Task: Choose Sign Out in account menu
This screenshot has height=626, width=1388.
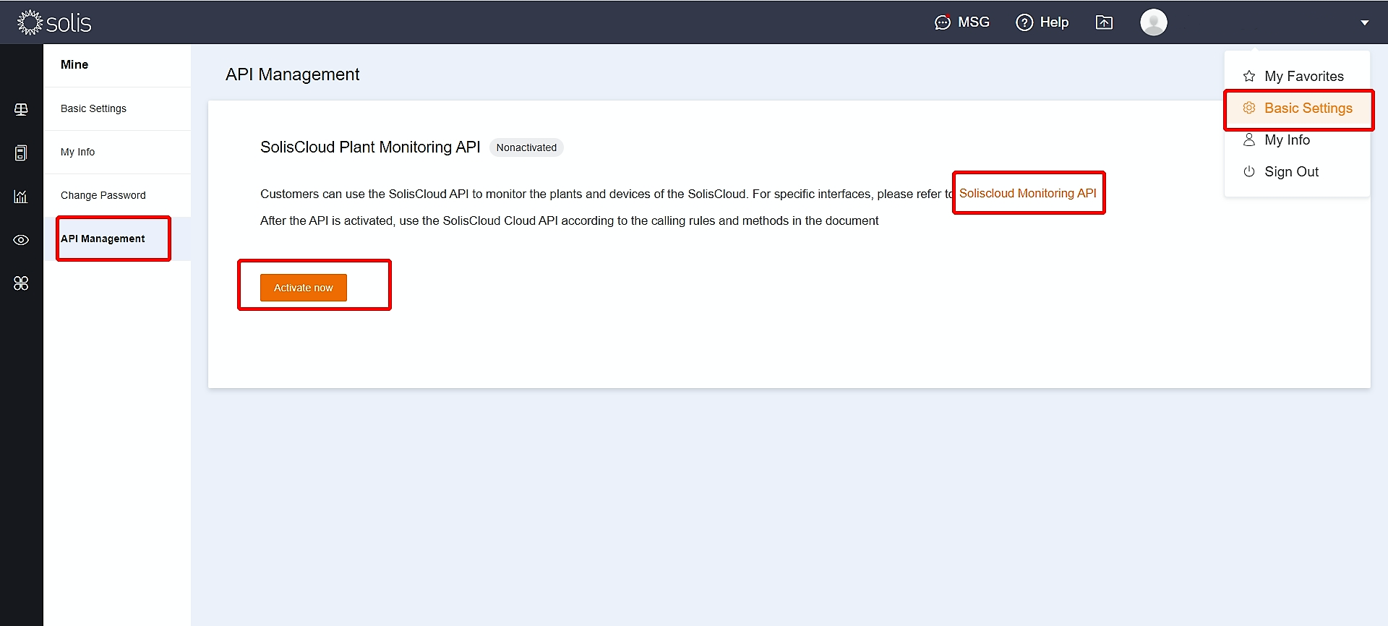Action: (x=1297, y=171)
